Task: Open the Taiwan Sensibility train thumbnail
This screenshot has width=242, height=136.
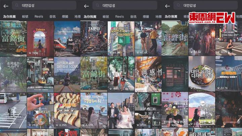Action: pyautogui.click(x=67, y=39)
